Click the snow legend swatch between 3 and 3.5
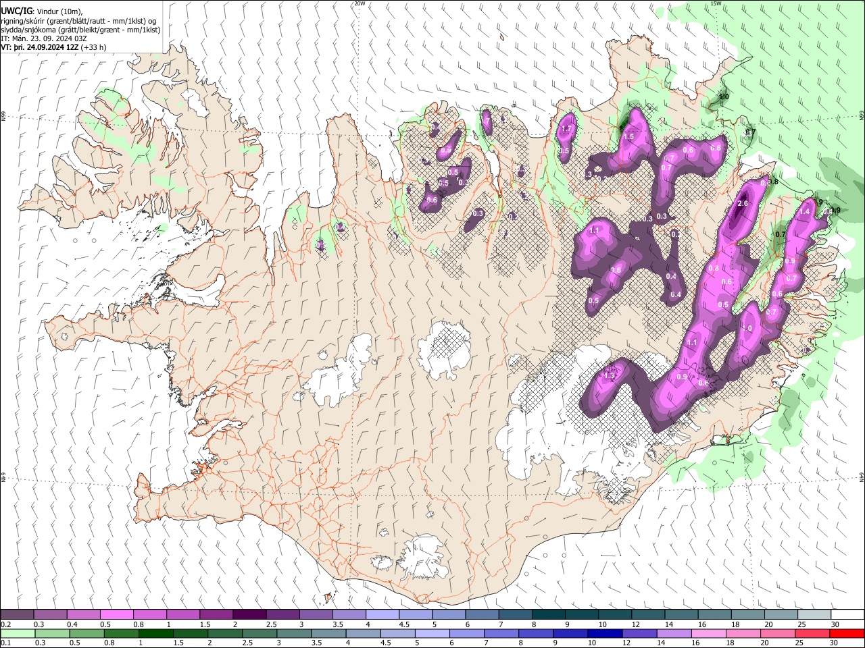Screen dimensions: 865x648 click(316, 614)
